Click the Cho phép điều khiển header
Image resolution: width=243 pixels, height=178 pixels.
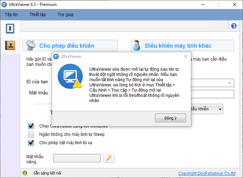pyautogui.click(x=70, y=46)
